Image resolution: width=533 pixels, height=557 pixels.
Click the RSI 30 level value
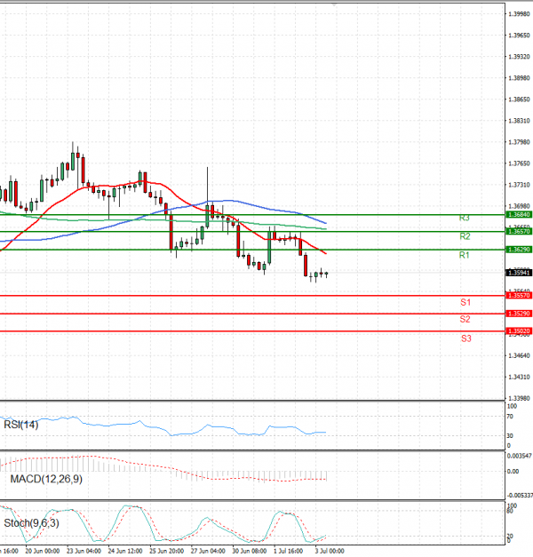tap(510, 435)
